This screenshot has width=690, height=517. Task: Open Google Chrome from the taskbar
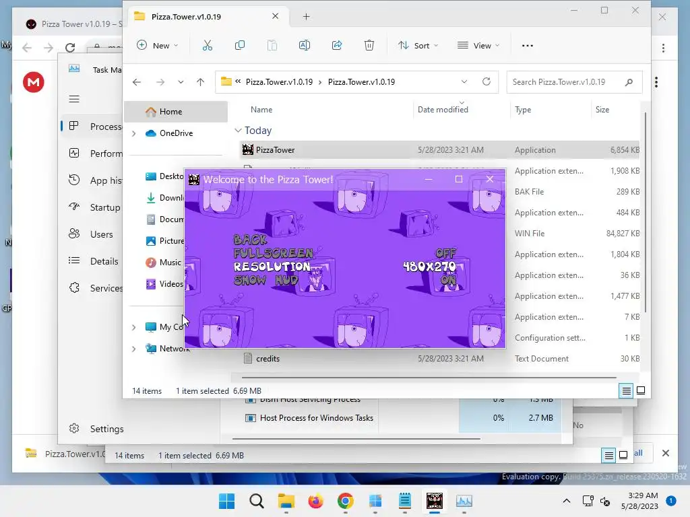pos(346,501)
